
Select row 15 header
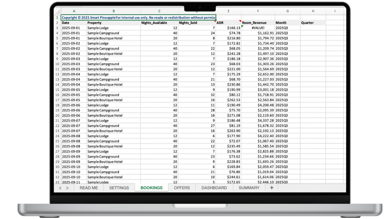[57, 90]
